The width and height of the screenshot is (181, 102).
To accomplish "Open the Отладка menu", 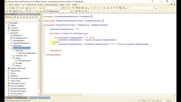I will (40, 5).
